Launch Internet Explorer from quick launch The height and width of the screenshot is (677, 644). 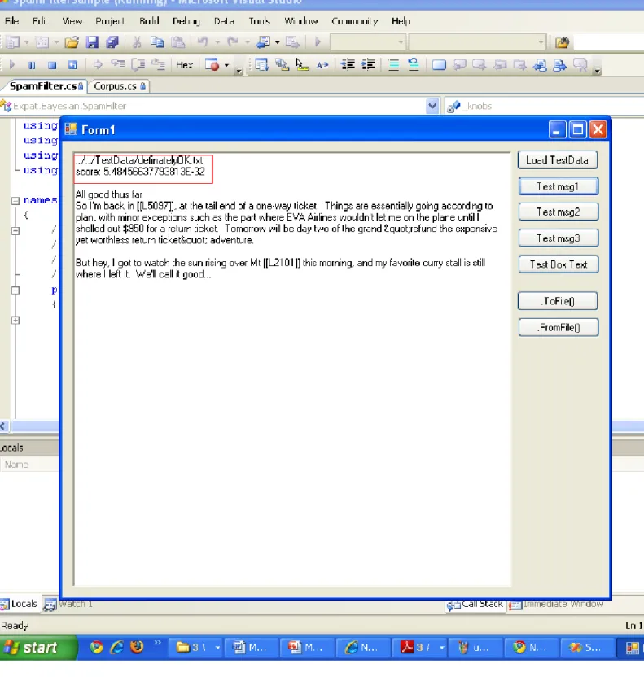point(116,647)
